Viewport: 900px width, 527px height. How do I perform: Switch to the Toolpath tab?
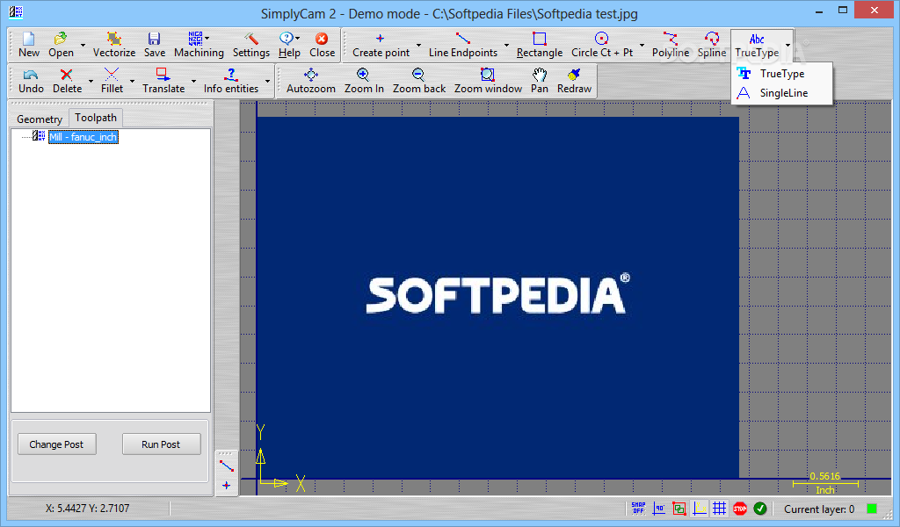(95, 118)
